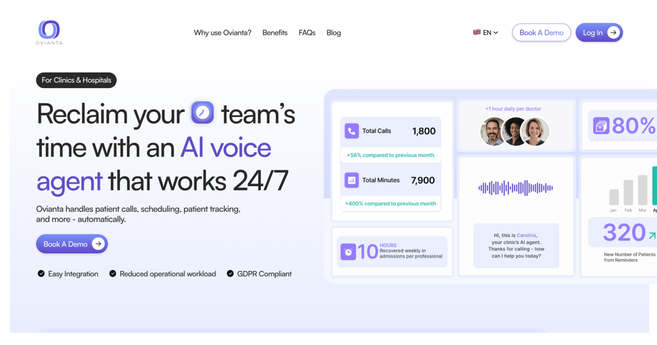
Task: Go to the Benefits section
Action: pos(275,33)
